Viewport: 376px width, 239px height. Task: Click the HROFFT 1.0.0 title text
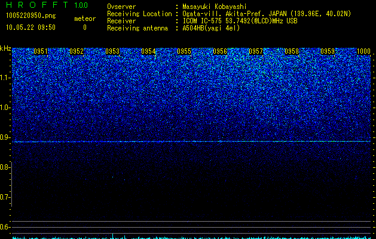(x=47, y=5)
